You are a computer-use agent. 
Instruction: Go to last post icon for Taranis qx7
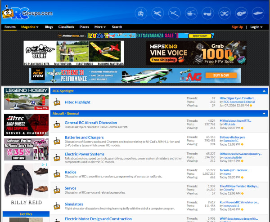click(x=242, y=178)
